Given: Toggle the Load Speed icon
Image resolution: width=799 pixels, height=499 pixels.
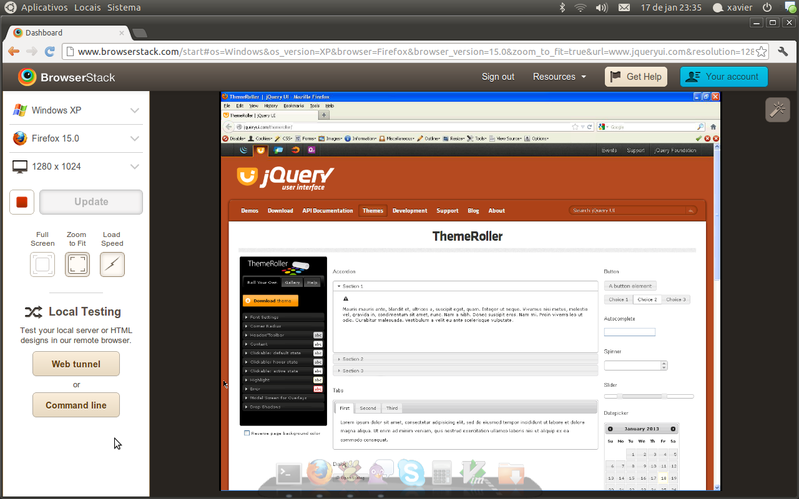Looking at the screenshot, I should tap(112, 264).
